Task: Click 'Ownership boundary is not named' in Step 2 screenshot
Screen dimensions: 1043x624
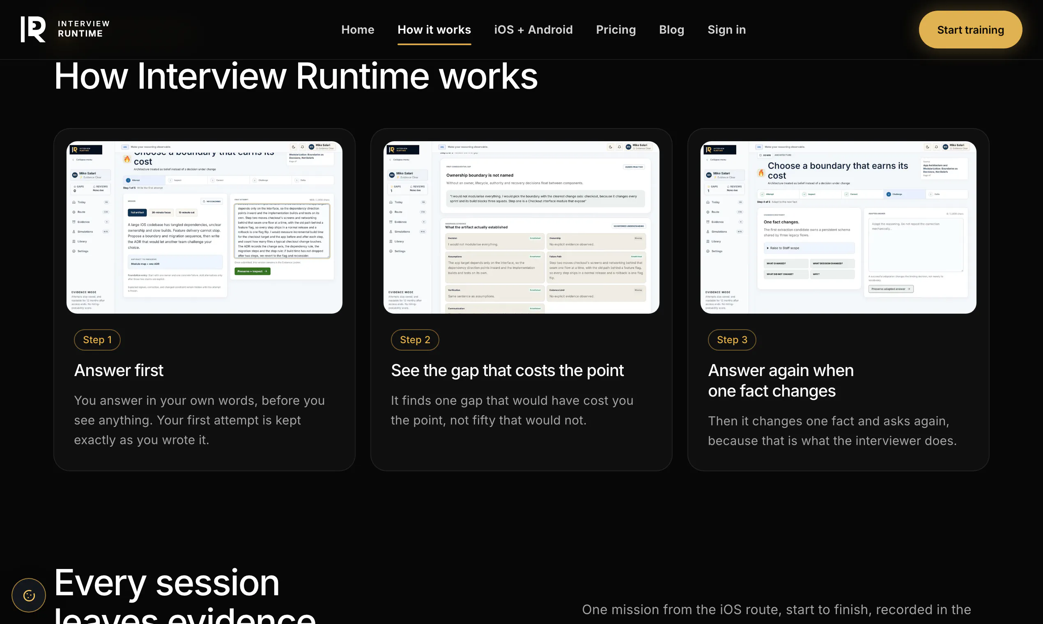Action: [480, 175]
